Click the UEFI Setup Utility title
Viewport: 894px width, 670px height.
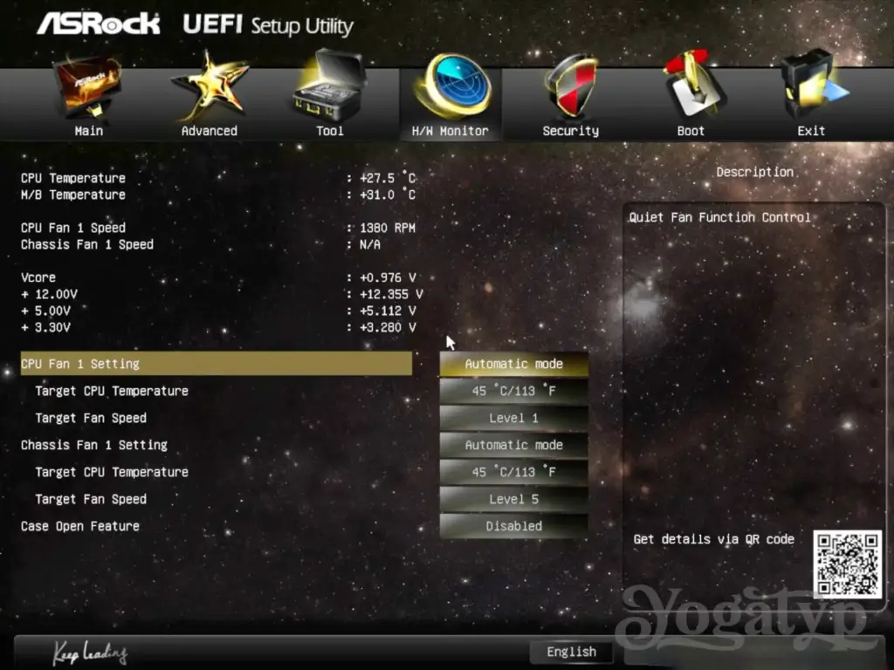268,25
